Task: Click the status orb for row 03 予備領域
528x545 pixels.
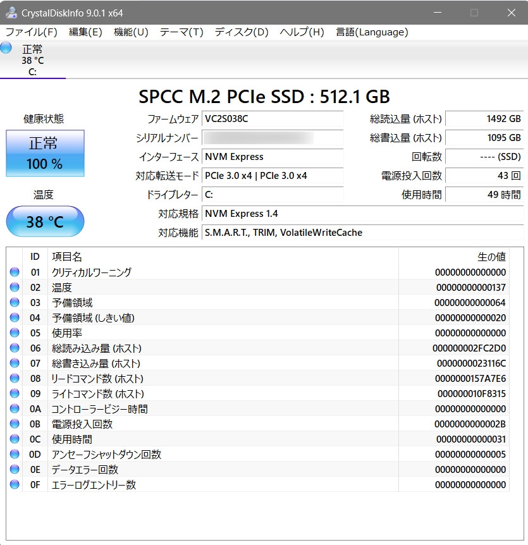Action: pos(15,302)
